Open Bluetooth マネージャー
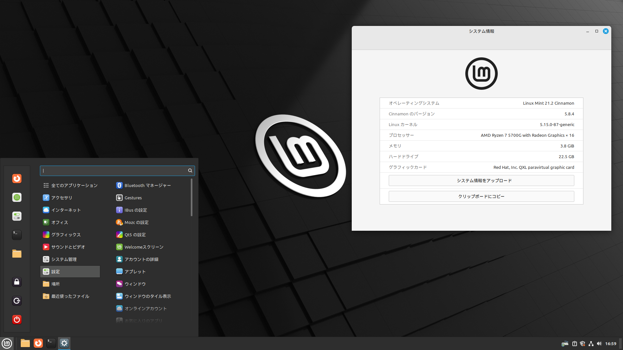 [147, 185]
